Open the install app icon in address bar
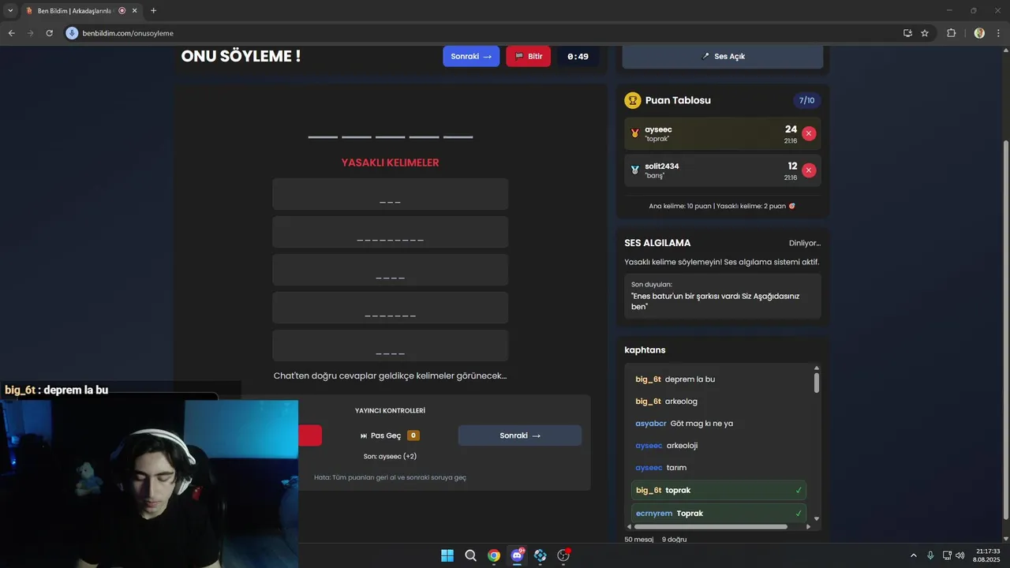Screen dimensions: 1010x568 coord(907,33)
